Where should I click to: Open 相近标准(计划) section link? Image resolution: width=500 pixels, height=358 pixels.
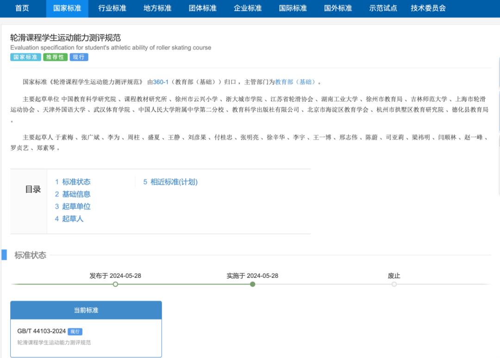[x=170, y=182]
